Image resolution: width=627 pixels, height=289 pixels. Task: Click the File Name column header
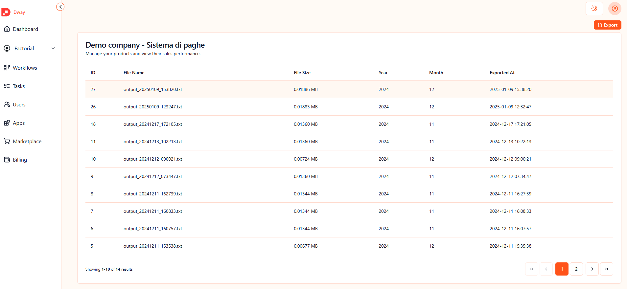134,73
